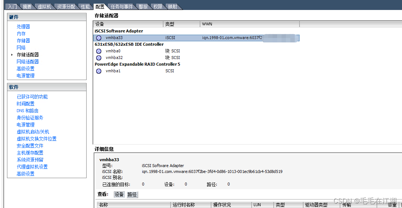Viewport: 402px width, 208px height.
Task: Click PowerEdge Expandable RAID Controller 5 heading
Action: [x=137, y=65]
